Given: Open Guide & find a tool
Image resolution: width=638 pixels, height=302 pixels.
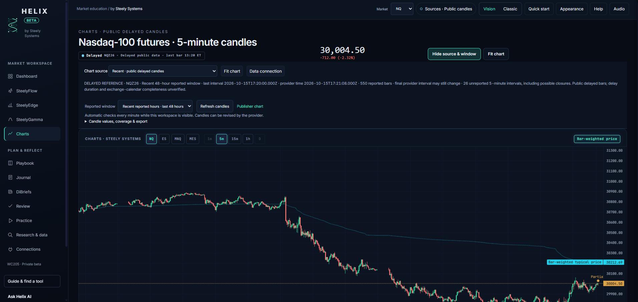Looking at the screenshot, I should [32, 281].
